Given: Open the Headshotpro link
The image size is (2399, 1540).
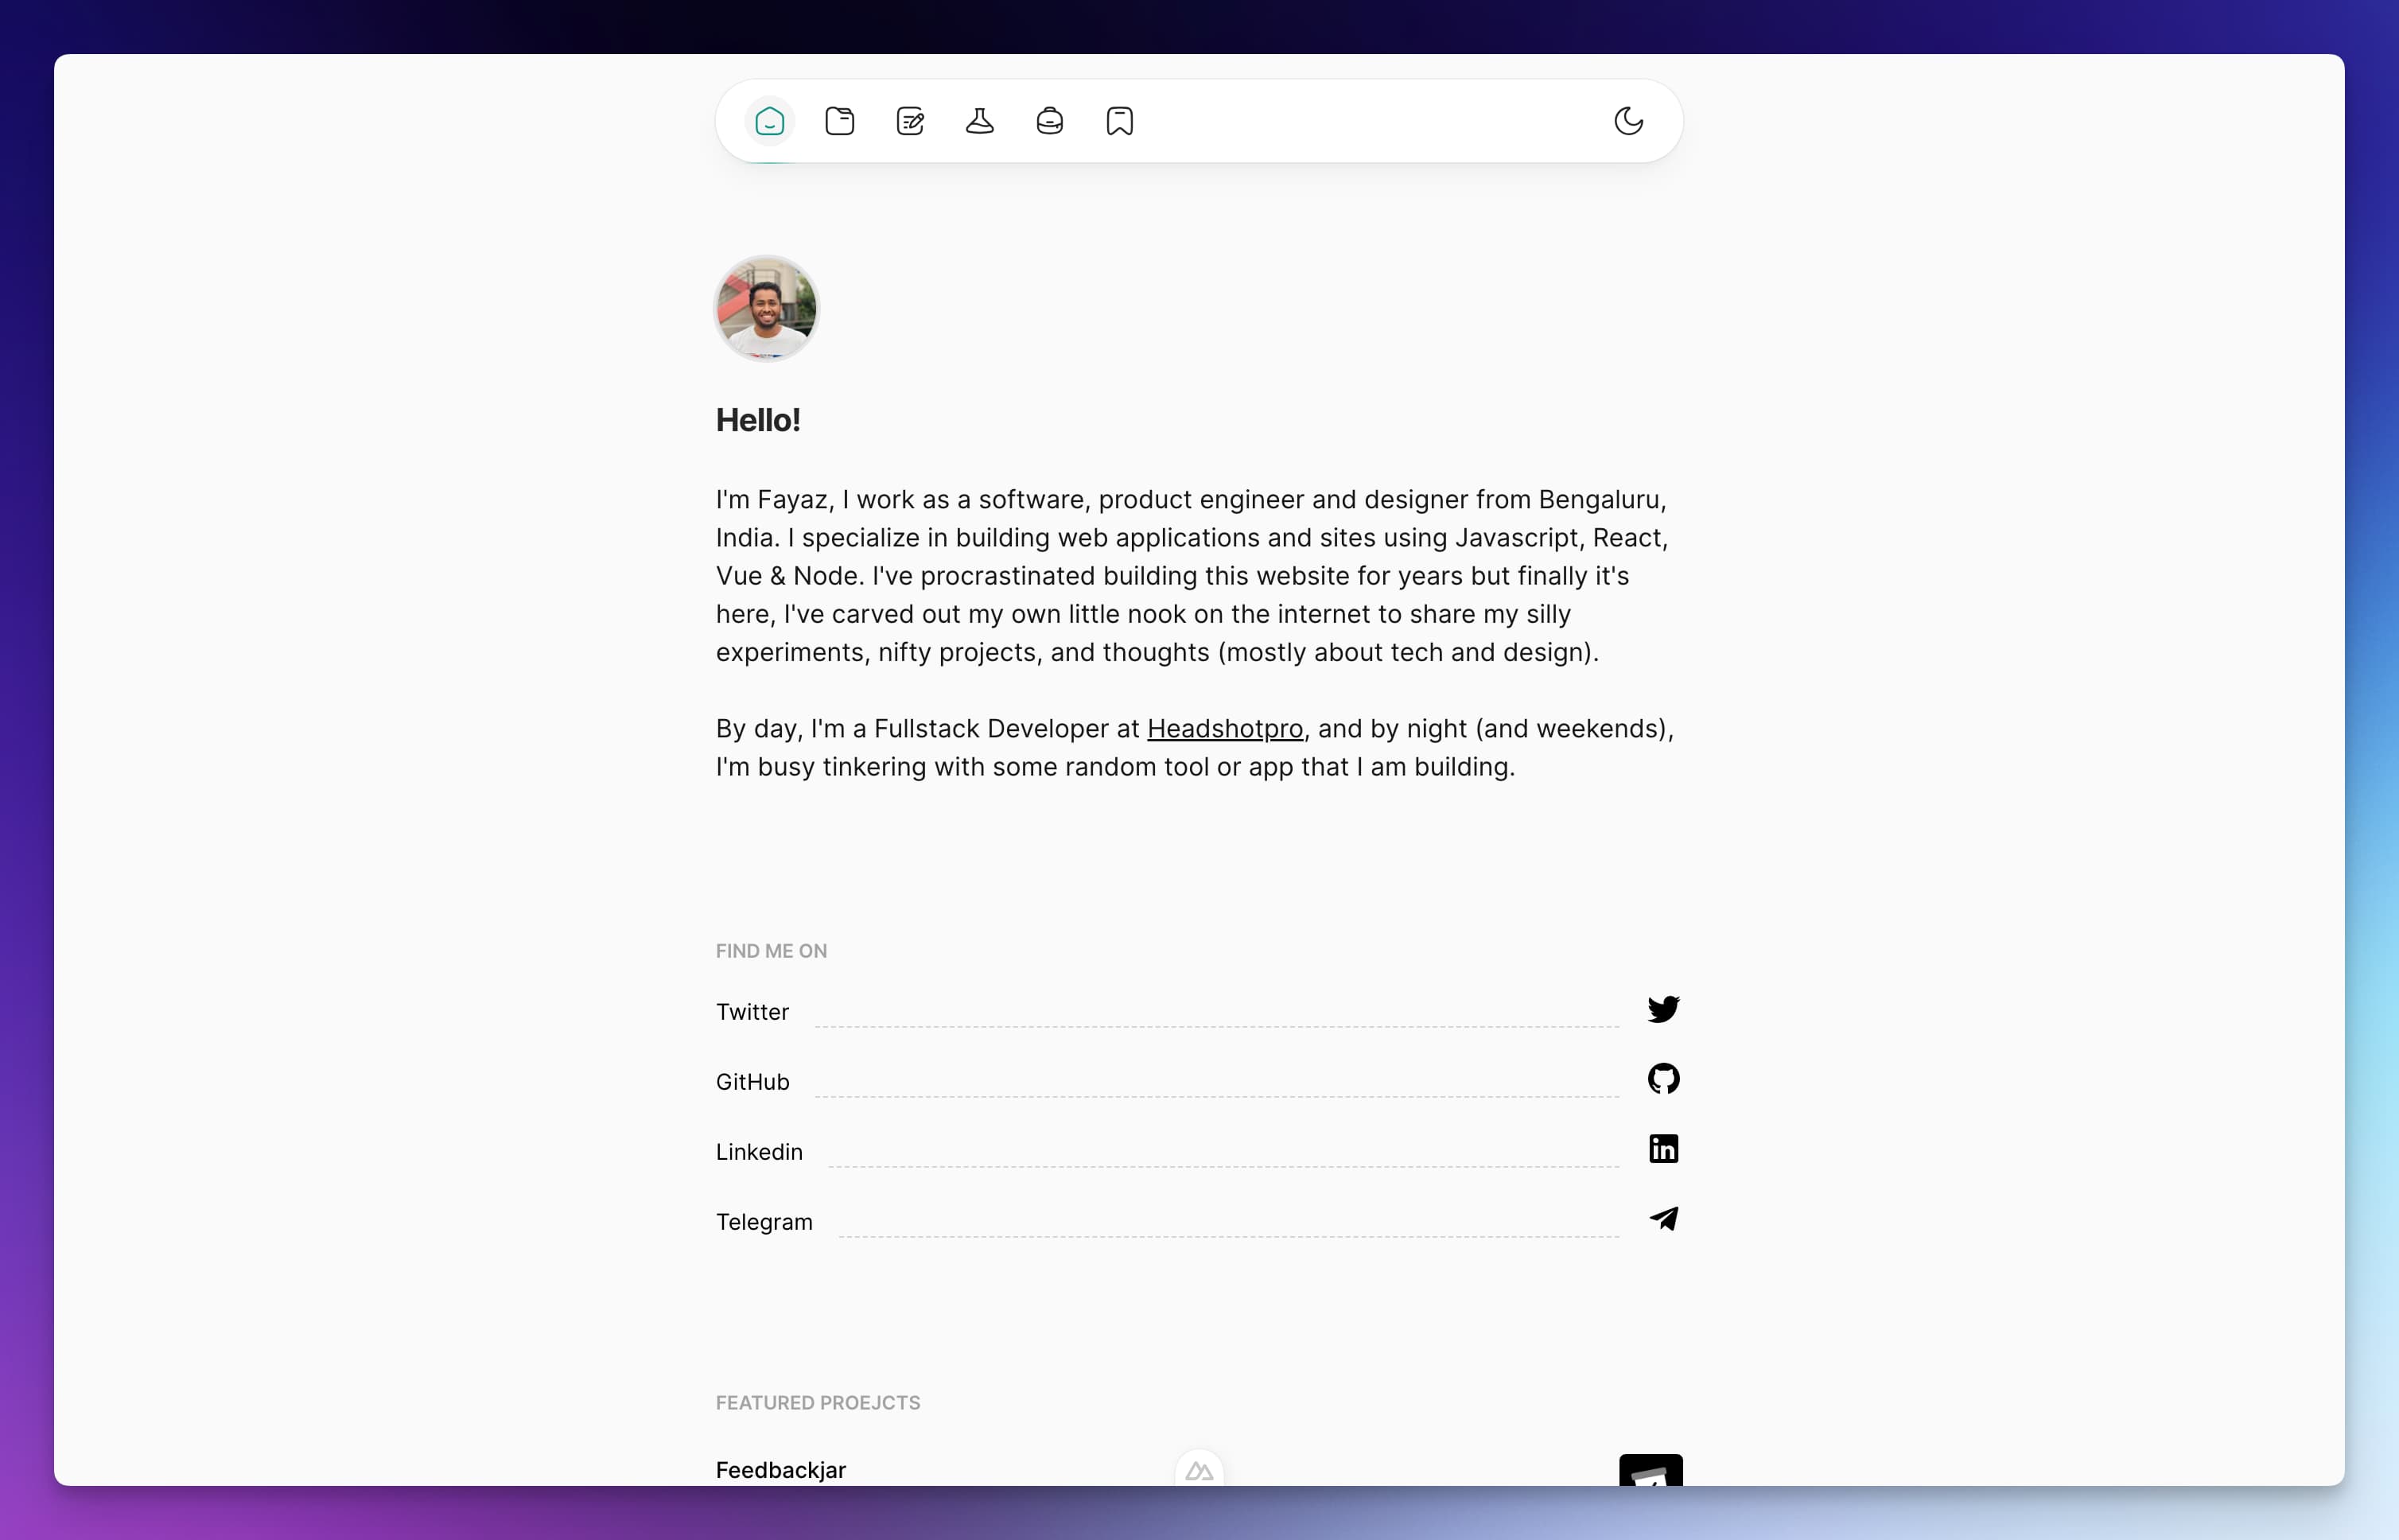Looking at the screenshot, I should pos(1224,729).
